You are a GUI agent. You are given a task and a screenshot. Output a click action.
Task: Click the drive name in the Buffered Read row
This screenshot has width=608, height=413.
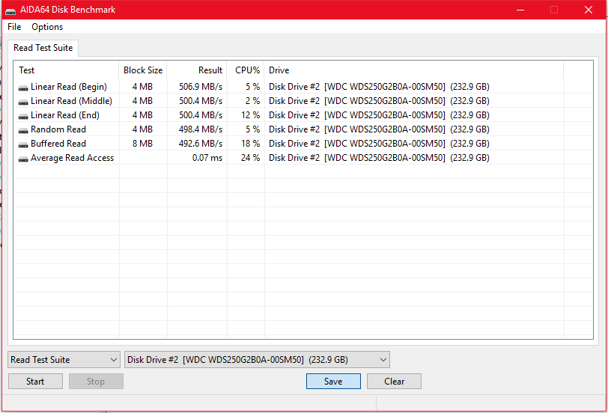(379, 144)
